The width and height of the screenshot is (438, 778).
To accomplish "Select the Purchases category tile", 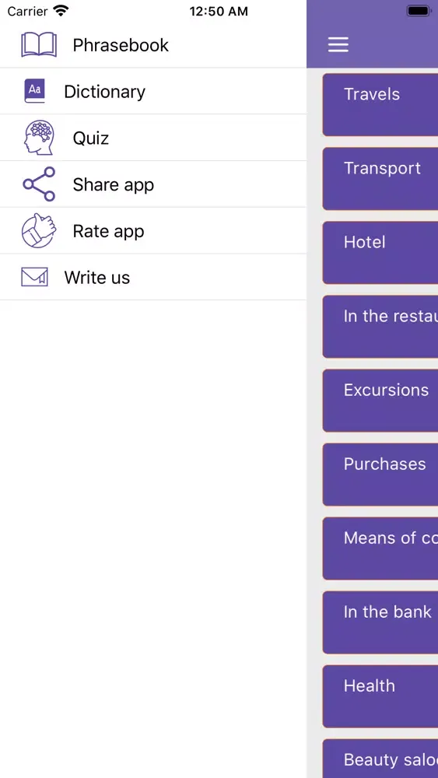I will click(x=380, y=475).
